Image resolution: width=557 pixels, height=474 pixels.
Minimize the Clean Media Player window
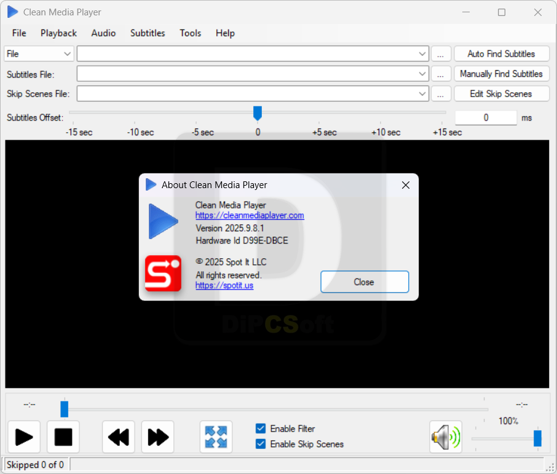466,12
